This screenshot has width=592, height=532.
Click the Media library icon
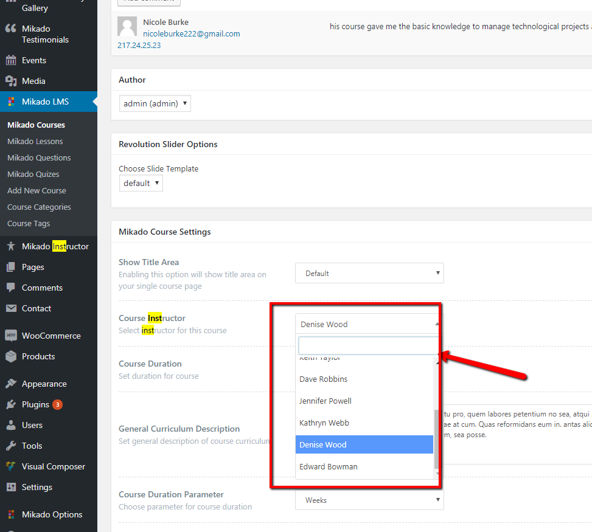11,81
